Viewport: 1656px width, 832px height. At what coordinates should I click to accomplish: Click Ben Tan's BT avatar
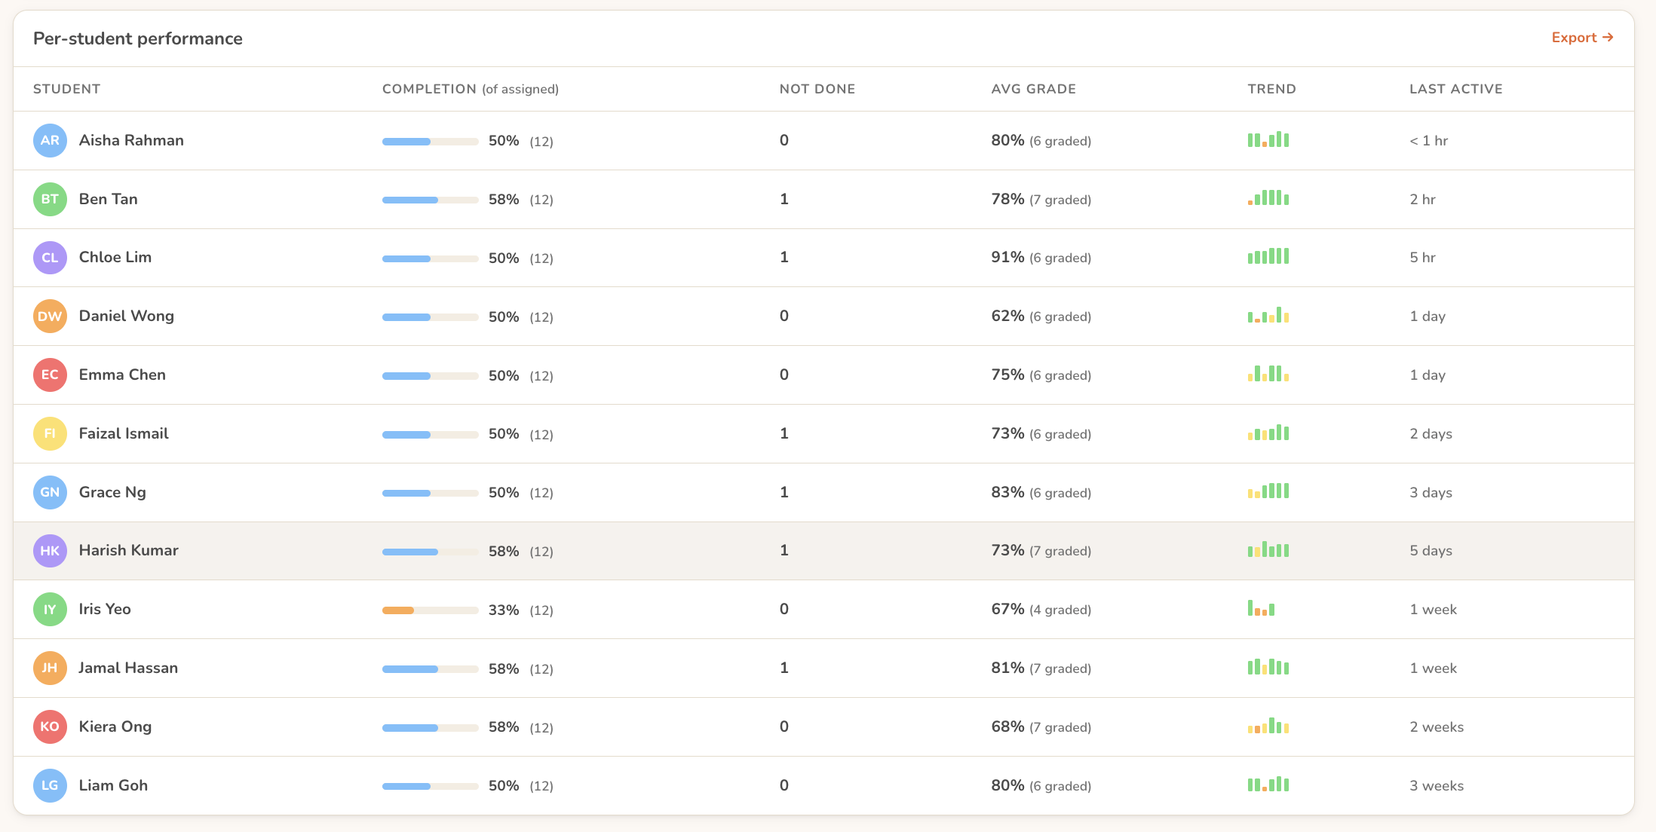pos(50,200)
